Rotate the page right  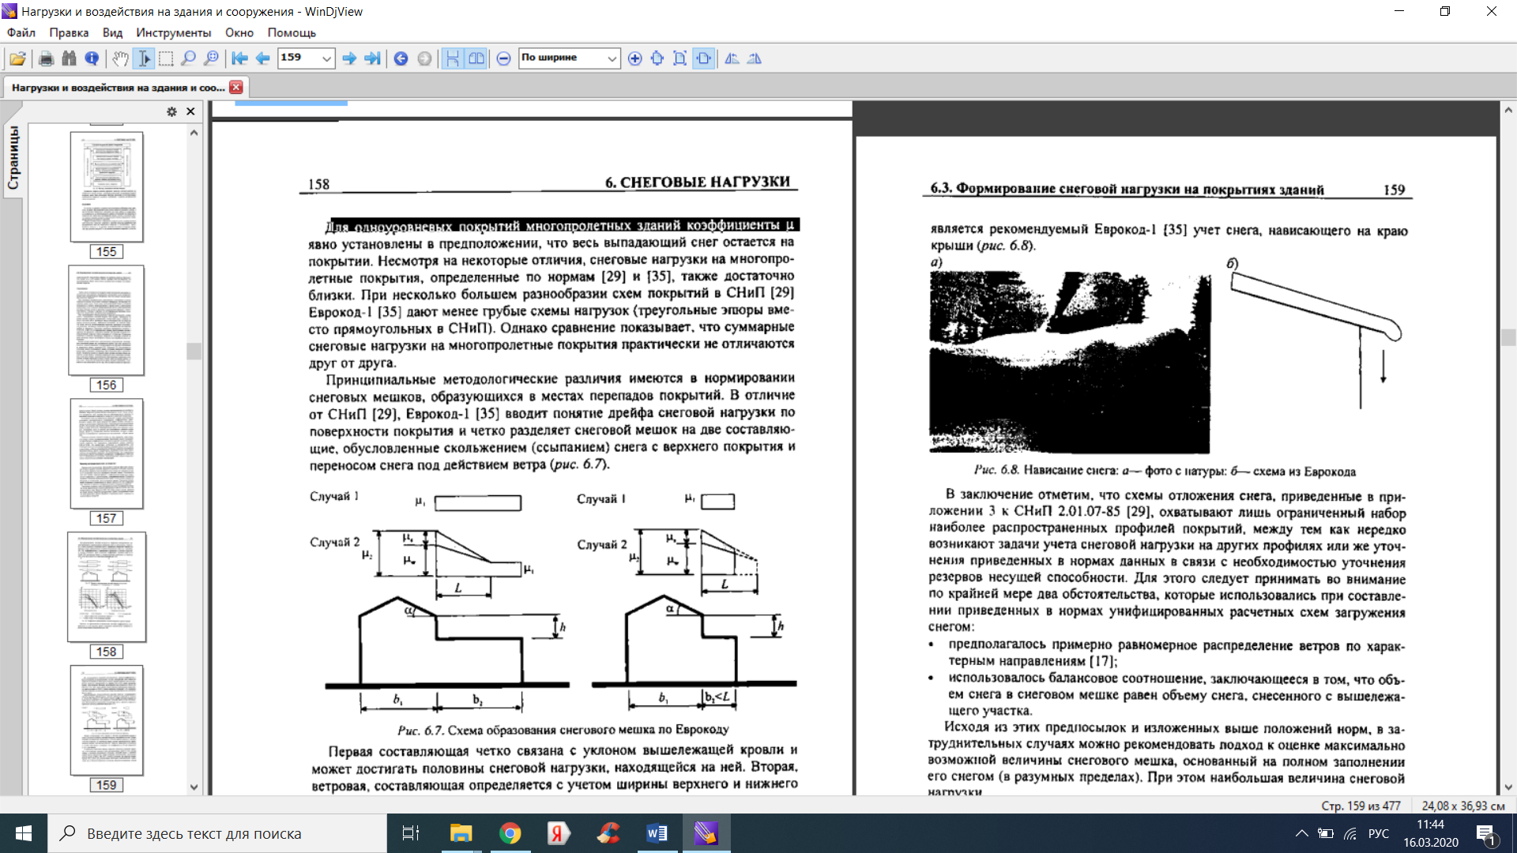pos(755,58)
